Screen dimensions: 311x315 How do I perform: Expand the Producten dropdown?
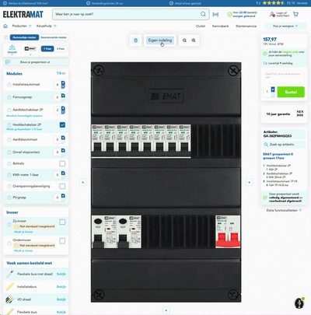click(x=22, y=26)
